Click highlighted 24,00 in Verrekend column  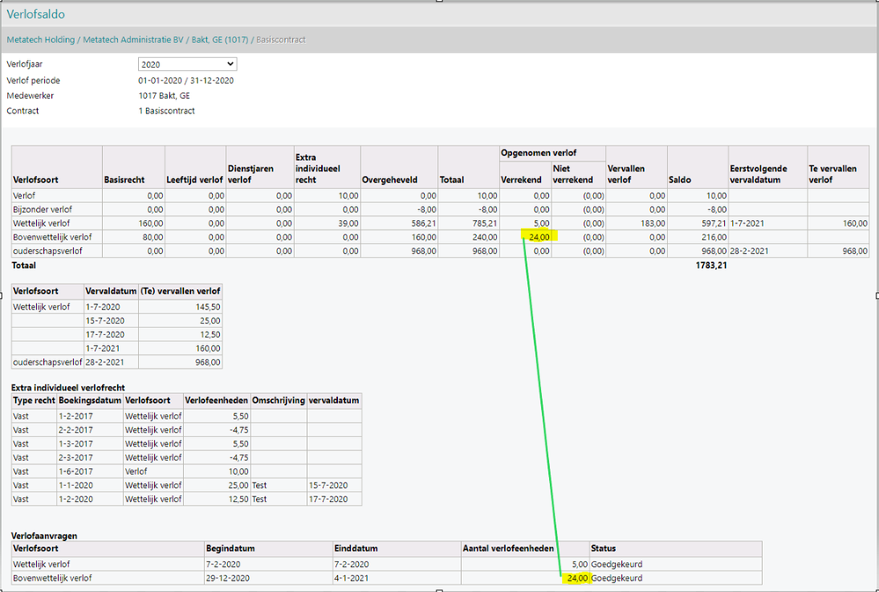pos(539,238)
